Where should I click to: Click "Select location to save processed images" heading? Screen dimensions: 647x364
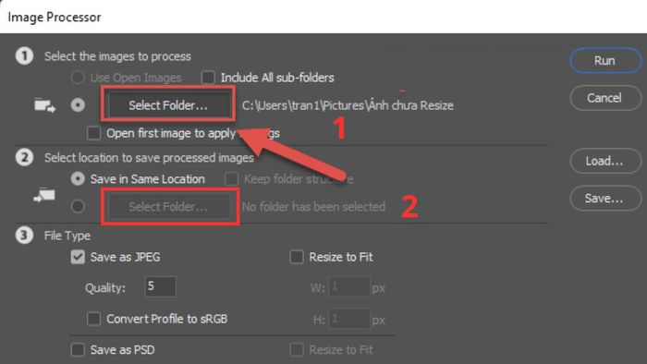[x=149, y=158]
